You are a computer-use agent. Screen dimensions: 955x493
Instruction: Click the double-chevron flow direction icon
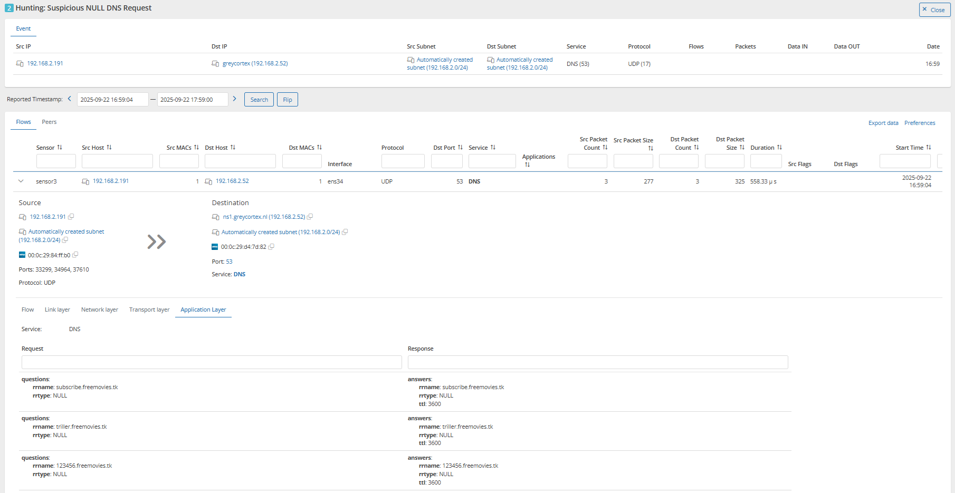tap(157, 242)
